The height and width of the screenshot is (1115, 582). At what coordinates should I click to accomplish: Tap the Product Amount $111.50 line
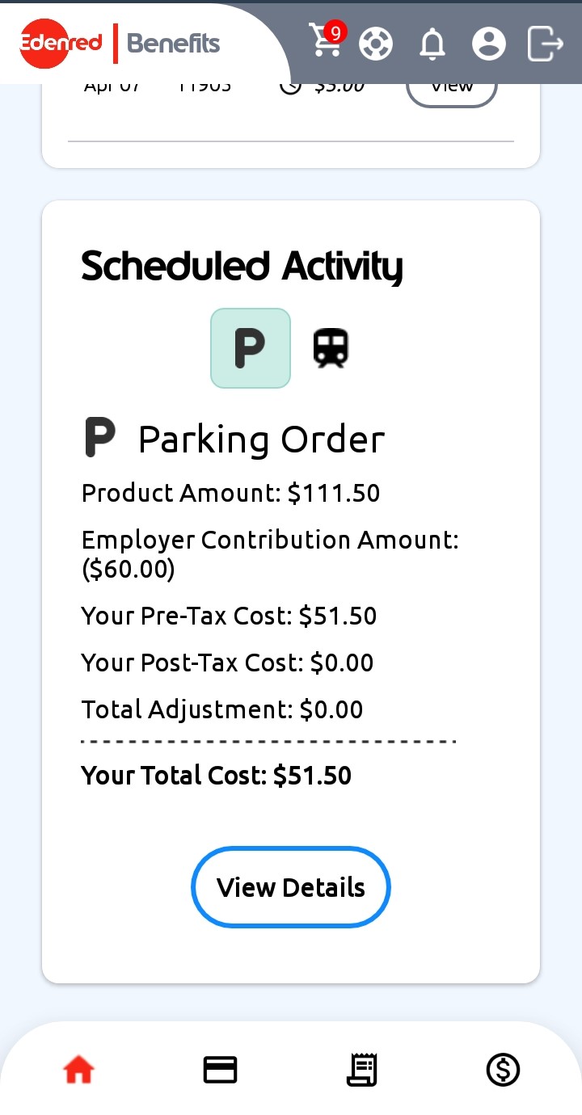pyautogui.click(x=230, y=493)
